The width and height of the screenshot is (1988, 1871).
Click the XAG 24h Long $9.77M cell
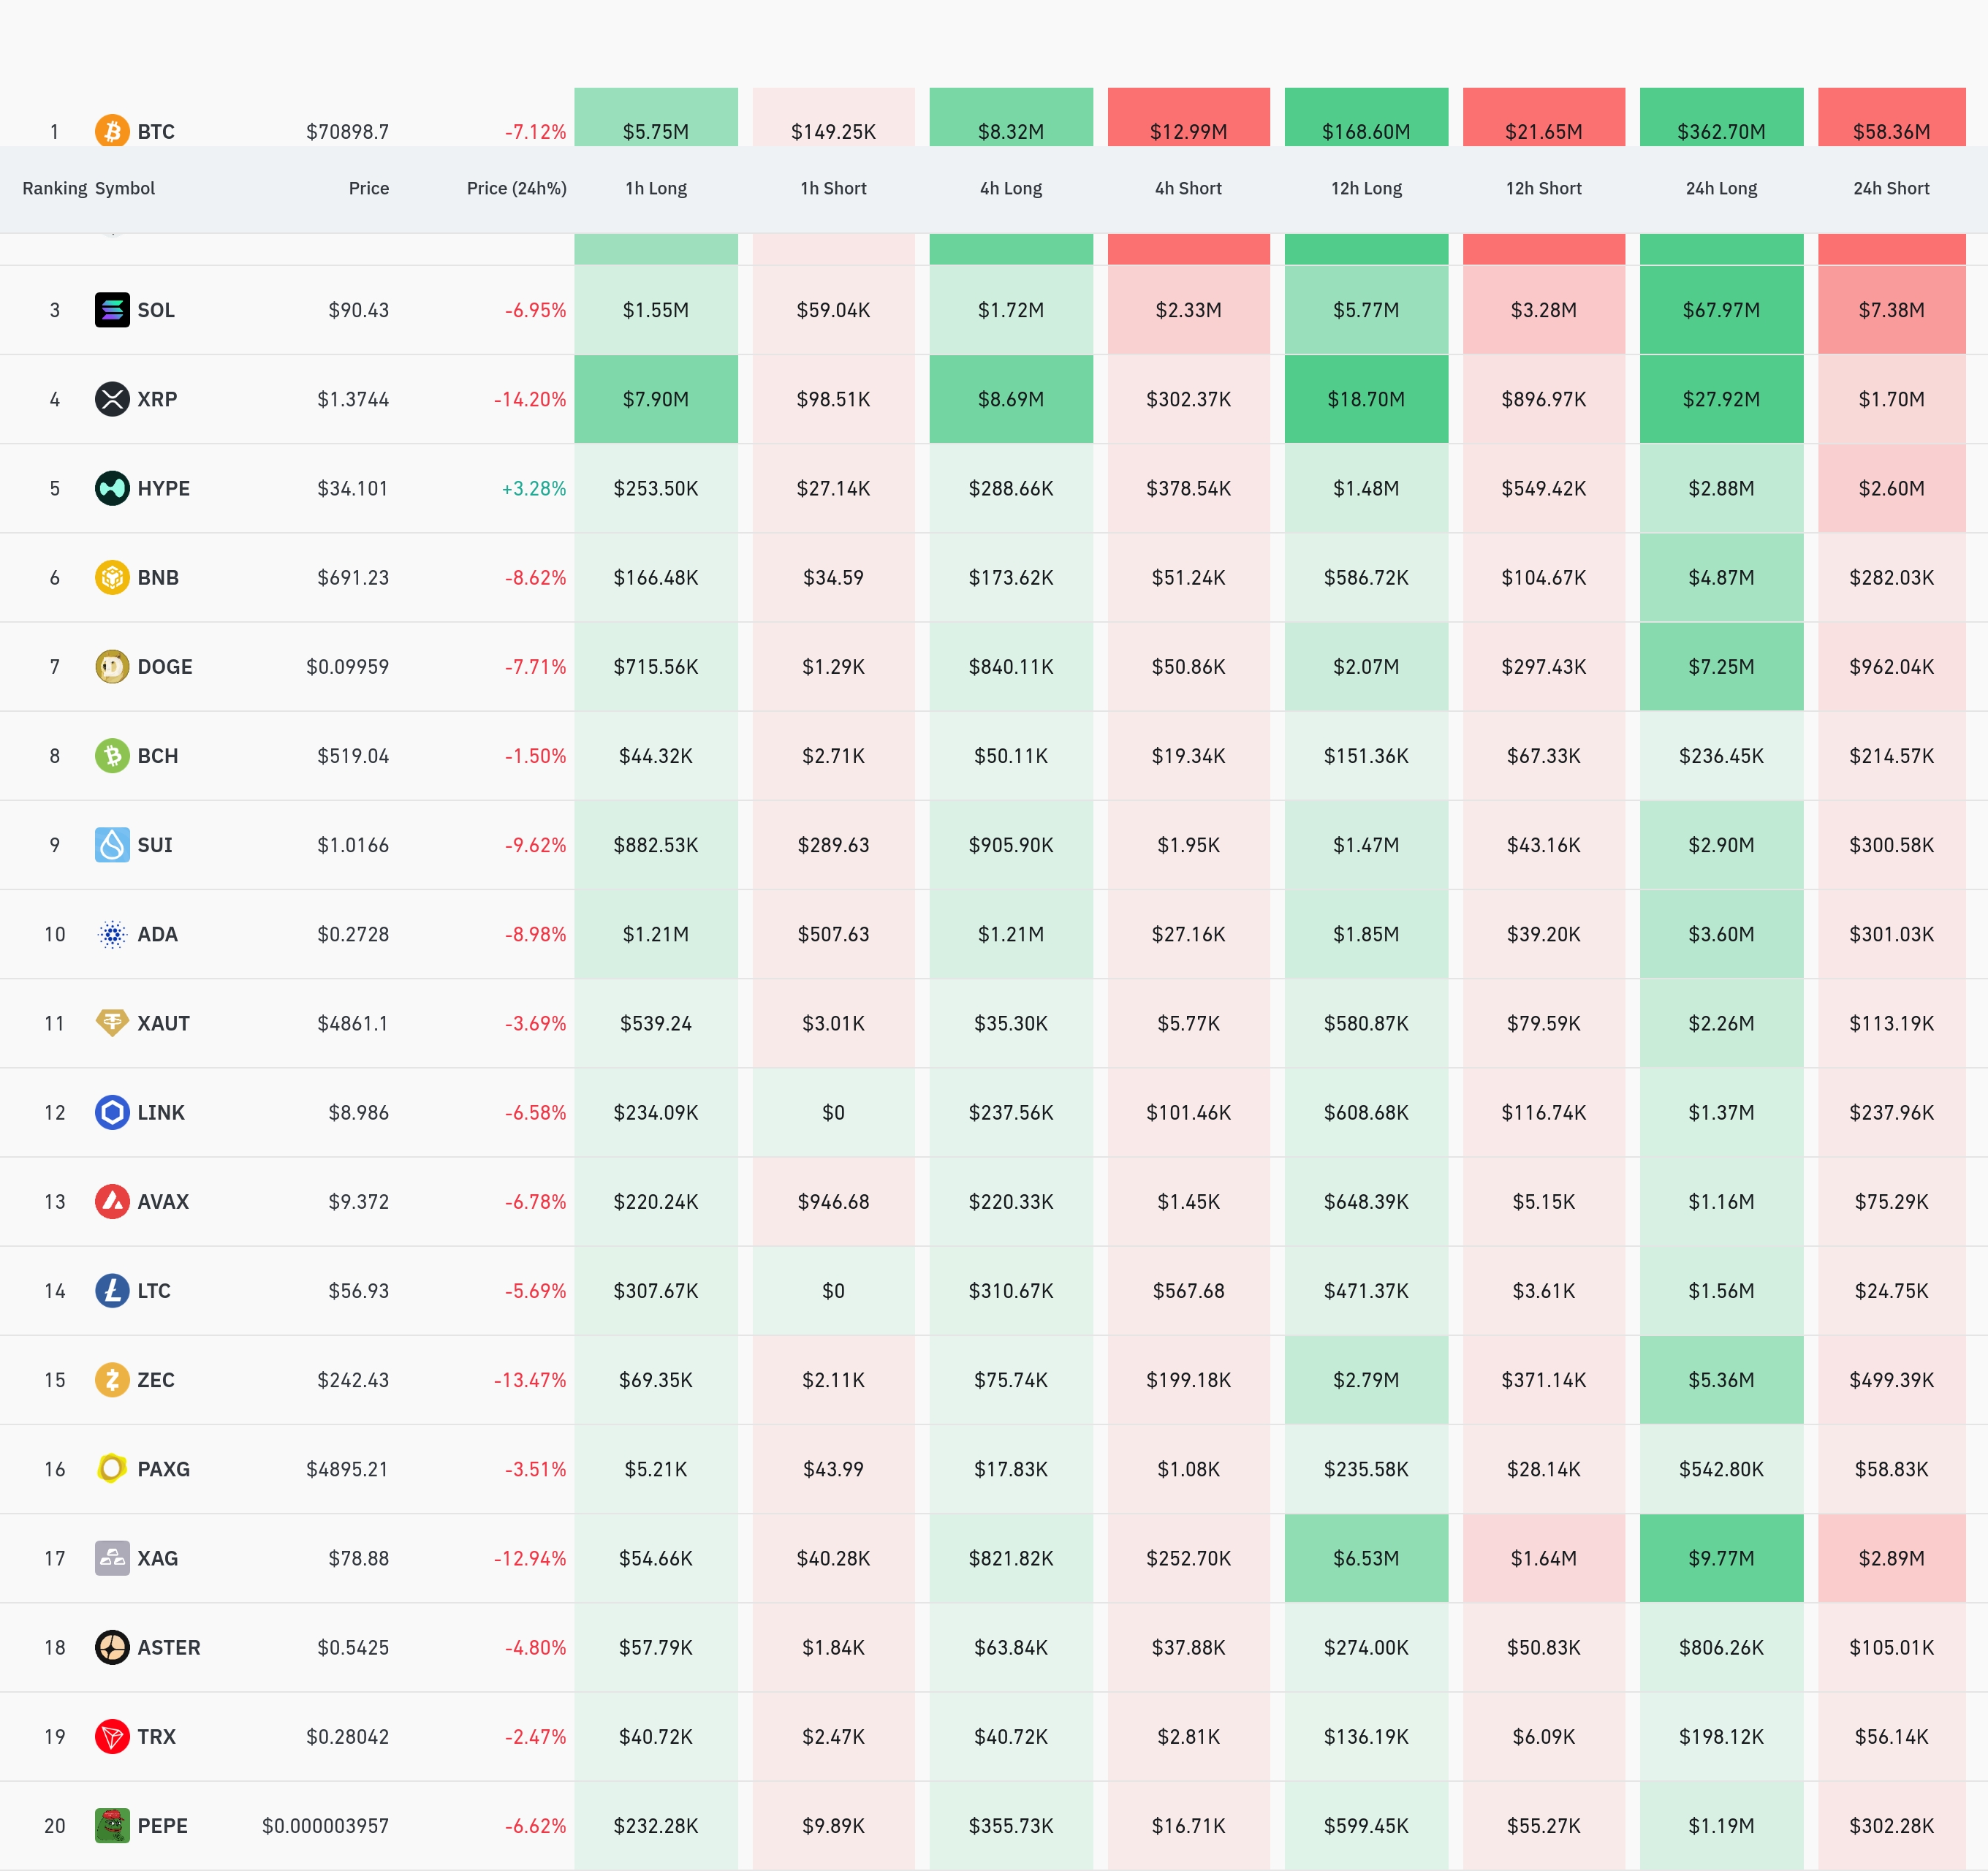click(x=1720, y=1558)
